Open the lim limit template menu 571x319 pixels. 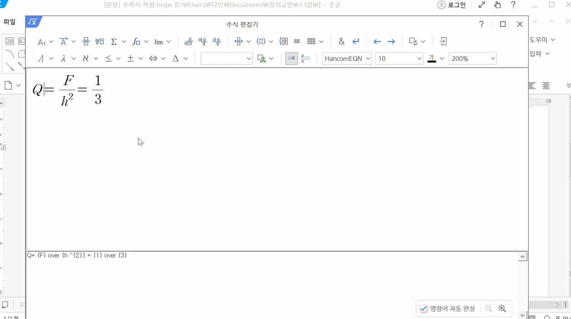163,42
